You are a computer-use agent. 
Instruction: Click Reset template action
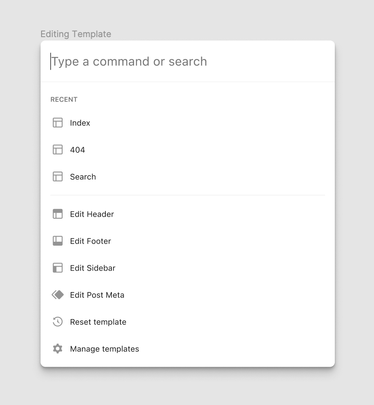pyautogui.click(x=98, y=321)
